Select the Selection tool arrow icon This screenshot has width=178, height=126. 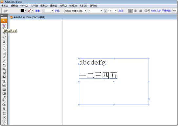tap(4, 26)
